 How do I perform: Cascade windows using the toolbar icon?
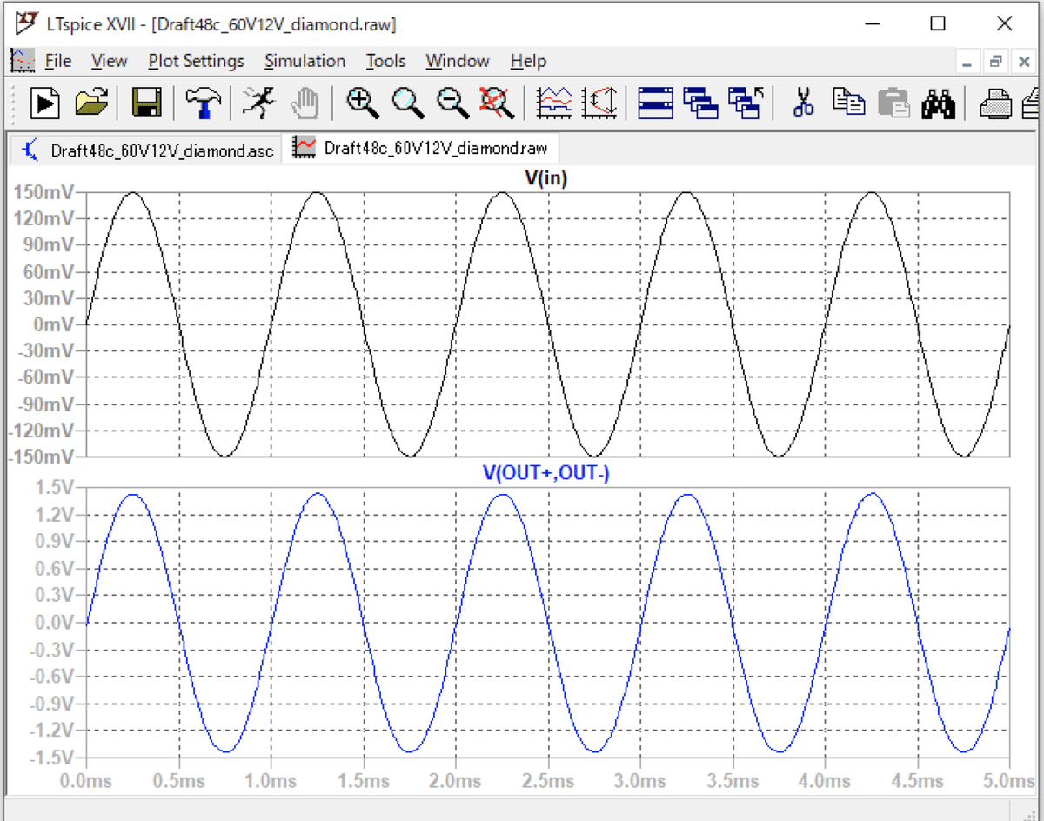pyautogui.click(x=700, y=103)
